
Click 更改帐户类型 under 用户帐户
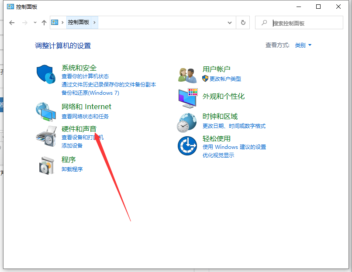[x=225, y=79]
